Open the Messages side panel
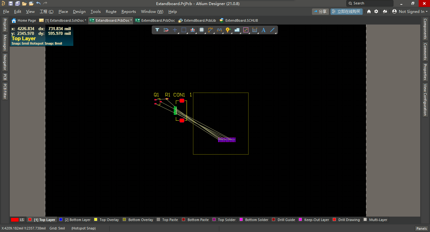 pyautogui.click(x=5, y=42)
